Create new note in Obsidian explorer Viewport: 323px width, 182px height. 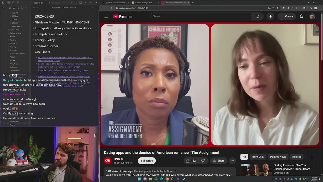pyautogui.click(x=10, y=8)
